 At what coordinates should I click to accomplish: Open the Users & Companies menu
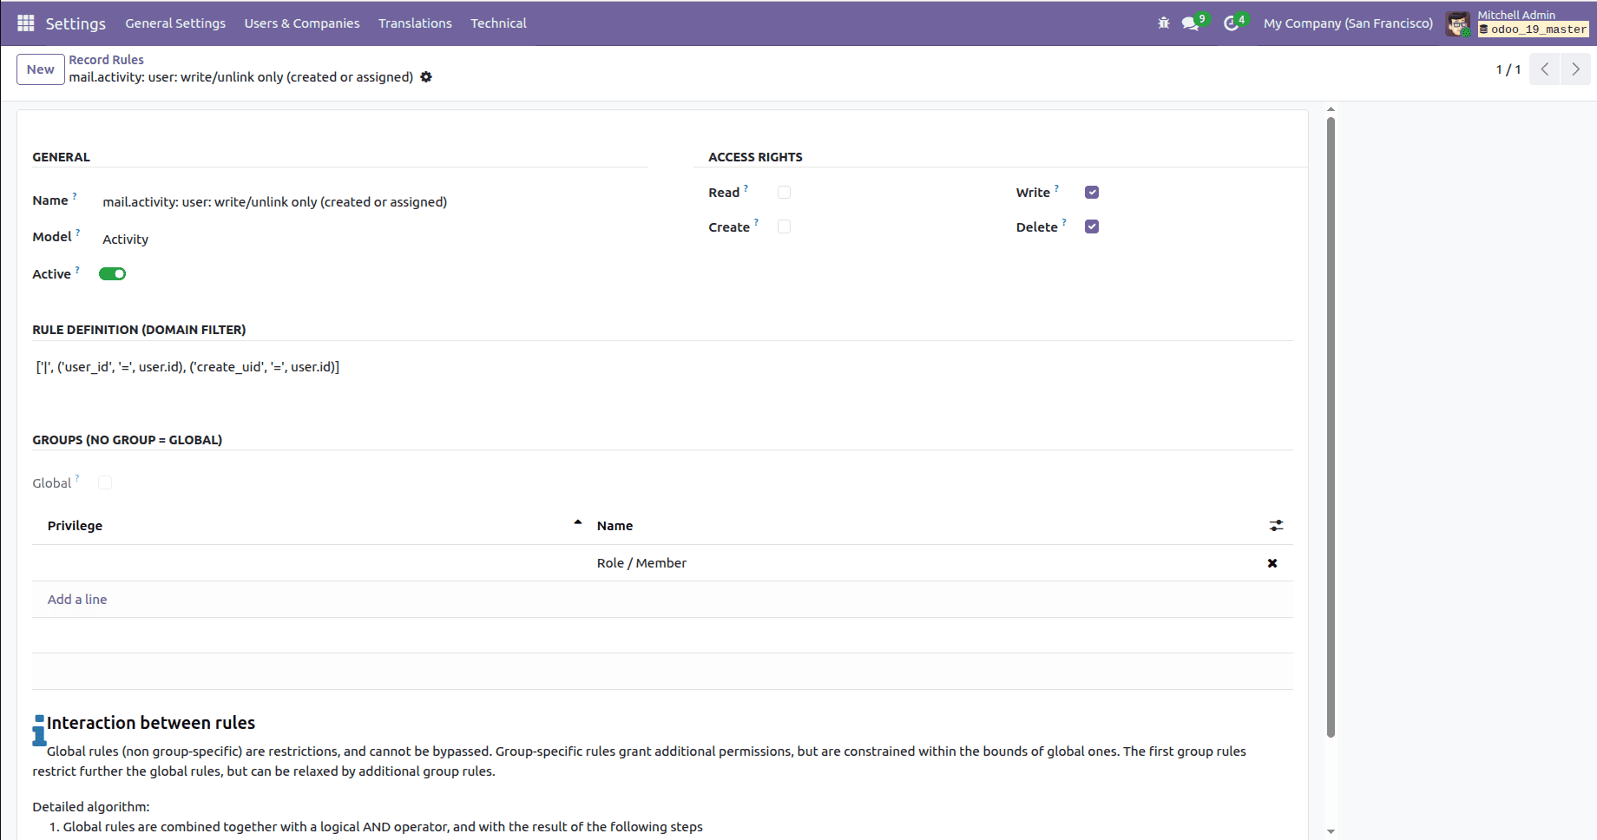pyautogui.click(x=302, y=23)
